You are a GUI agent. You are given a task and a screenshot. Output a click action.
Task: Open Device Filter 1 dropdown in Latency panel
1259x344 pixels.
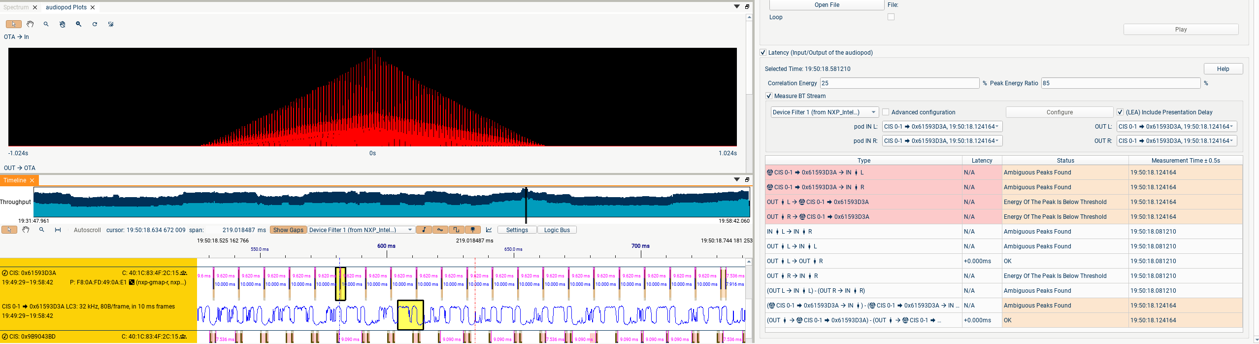824,112
